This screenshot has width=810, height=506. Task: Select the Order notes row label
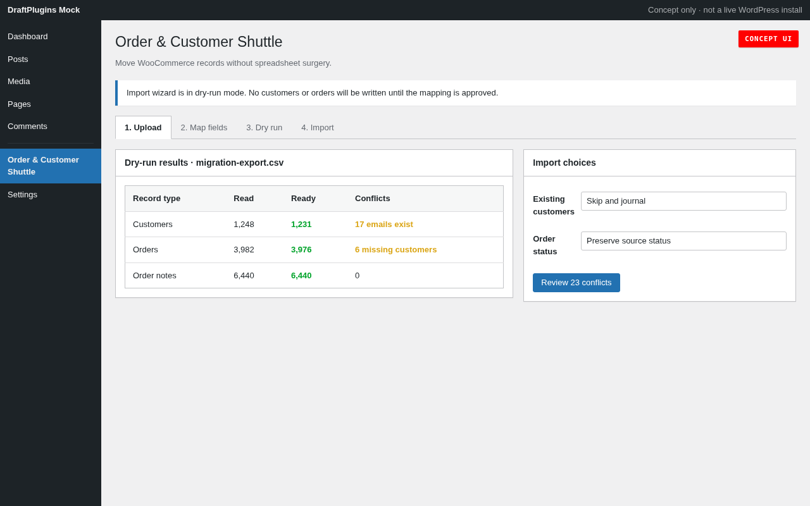point(154,276)
